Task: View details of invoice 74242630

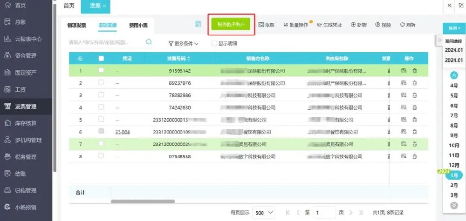Action: (404, 107)
